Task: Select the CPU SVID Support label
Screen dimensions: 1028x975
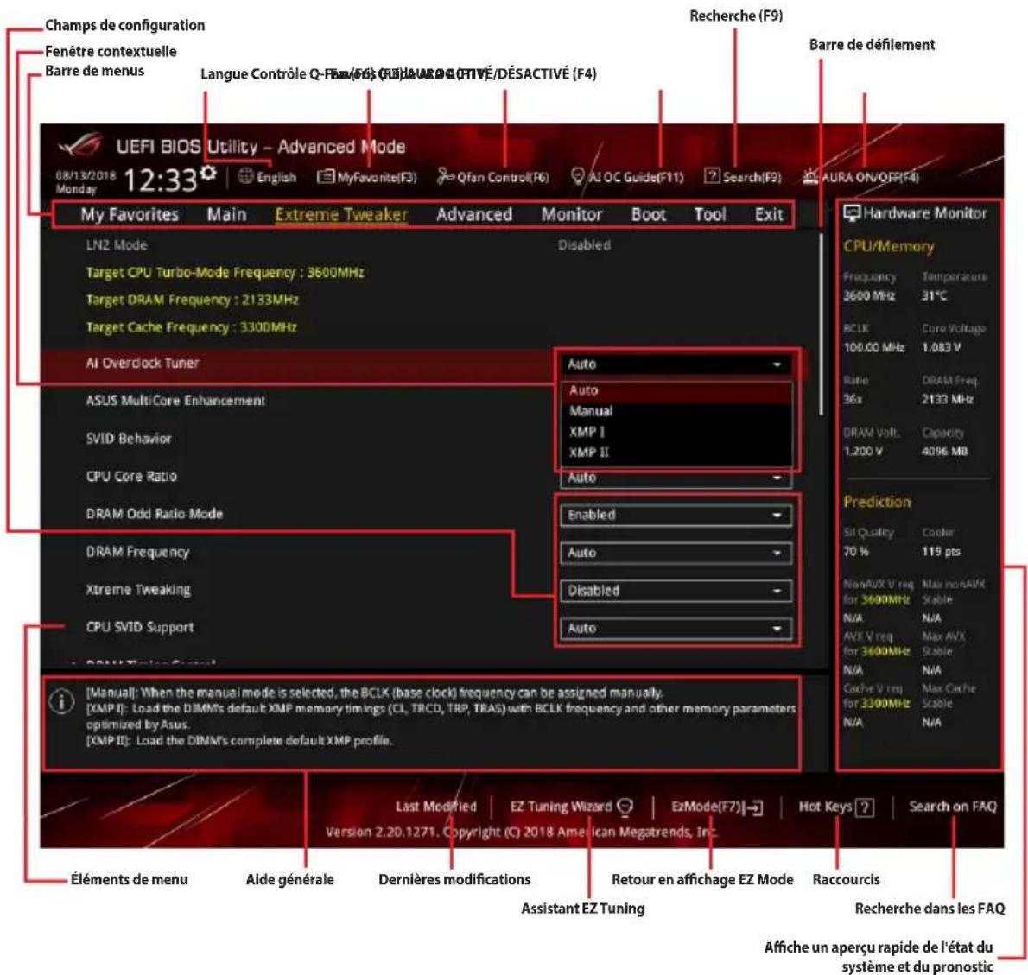Action: click(x=140, y=627)
